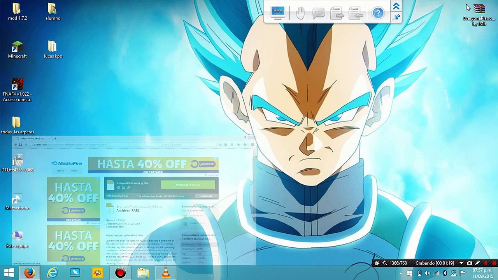The width and height of the screenshot is (498, 280).
Task: Click the receive file document icon
Action: (356, 14)
